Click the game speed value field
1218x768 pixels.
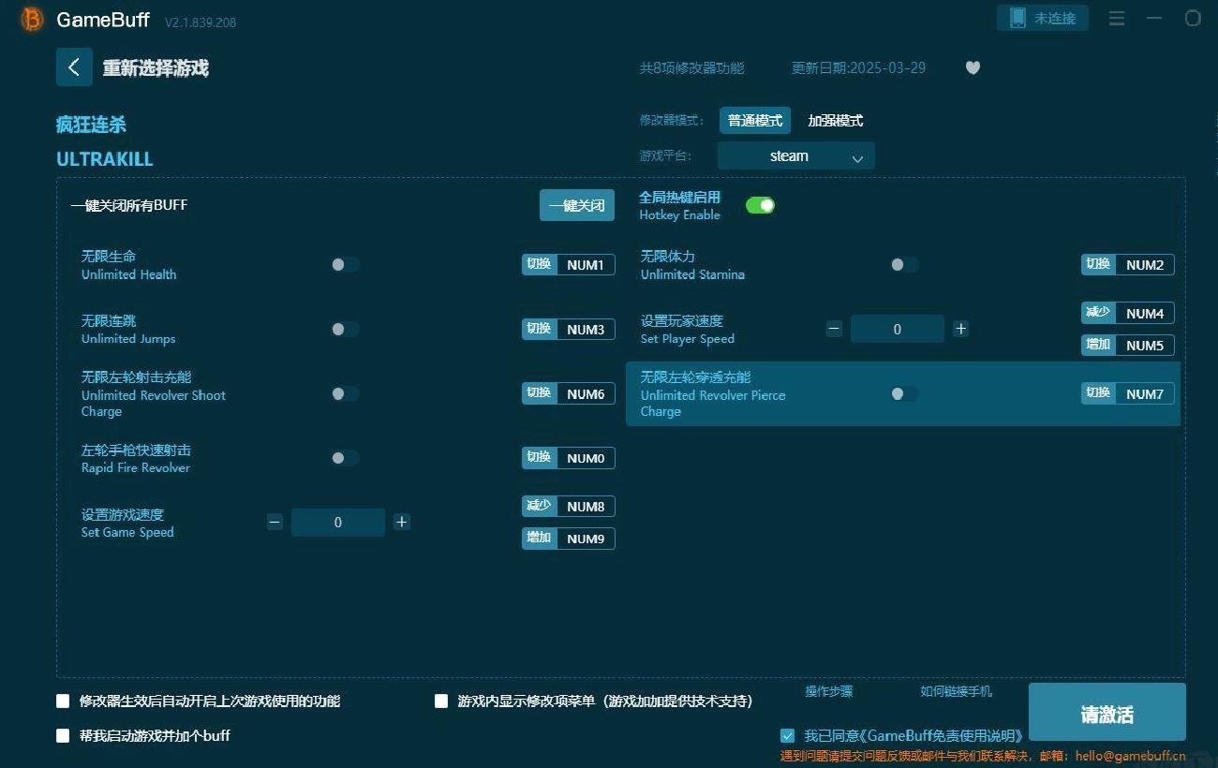338,523
